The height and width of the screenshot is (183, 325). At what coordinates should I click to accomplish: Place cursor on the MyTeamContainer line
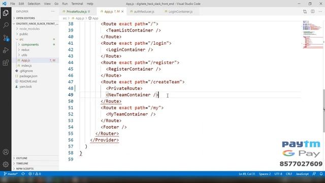point(131,114)
